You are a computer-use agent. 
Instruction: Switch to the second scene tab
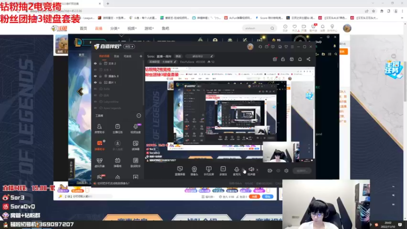point(117,56)
